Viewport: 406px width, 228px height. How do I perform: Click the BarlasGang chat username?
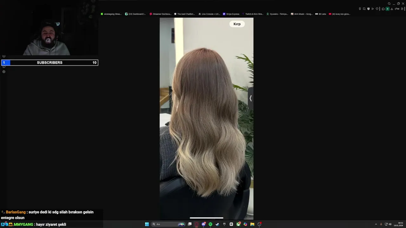point(16,212)
